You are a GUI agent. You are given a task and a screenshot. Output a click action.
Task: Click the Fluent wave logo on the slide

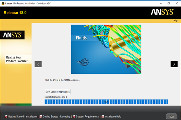[83, 62]
